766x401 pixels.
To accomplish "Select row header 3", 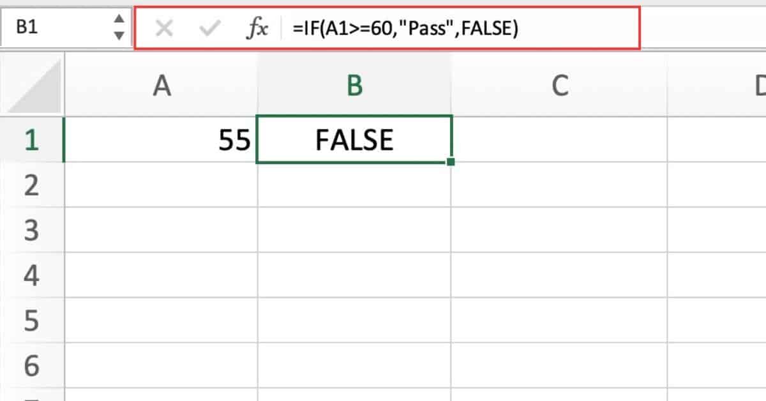I will point(32,230).
